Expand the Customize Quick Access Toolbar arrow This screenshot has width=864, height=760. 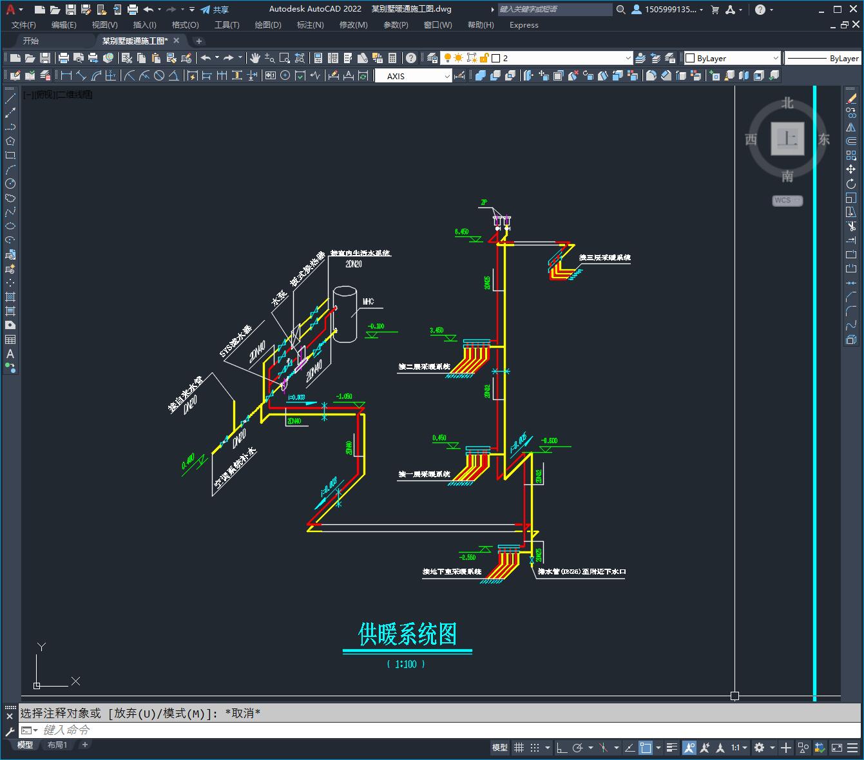point(192,10)
